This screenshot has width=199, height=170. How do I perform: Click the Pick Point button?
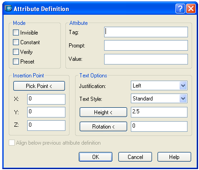[x=39, y=86]
